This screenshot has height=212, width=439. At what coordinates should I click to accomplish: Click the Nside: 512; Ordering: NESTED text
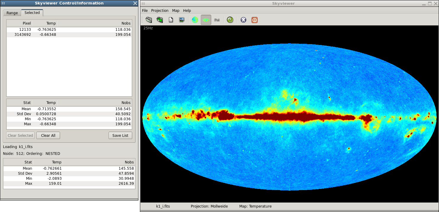click(x=31, y=154)
